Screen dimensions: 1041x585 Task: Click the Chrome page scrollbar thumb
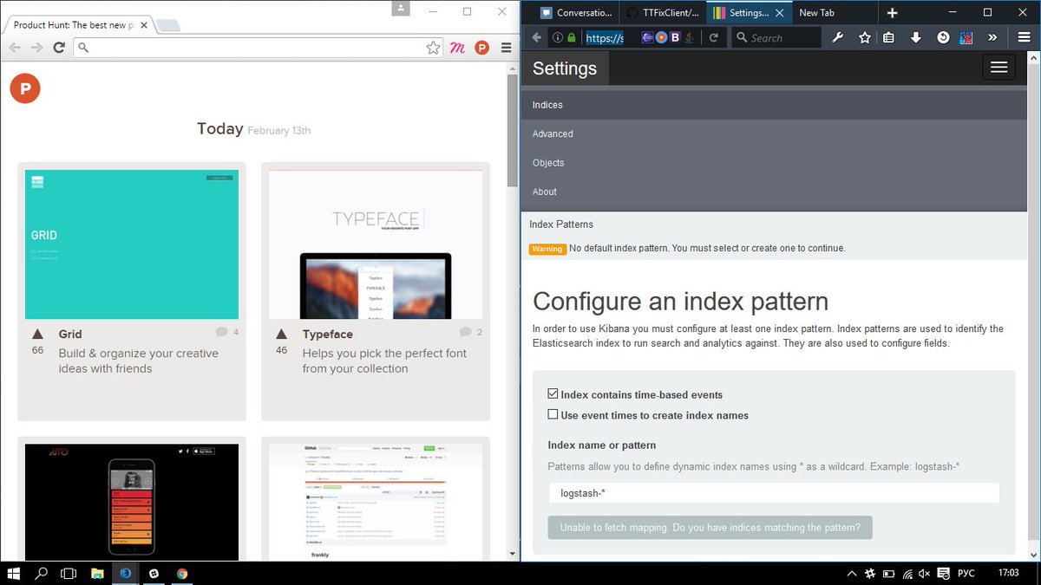pyautogui.click(x=513, y=130)
